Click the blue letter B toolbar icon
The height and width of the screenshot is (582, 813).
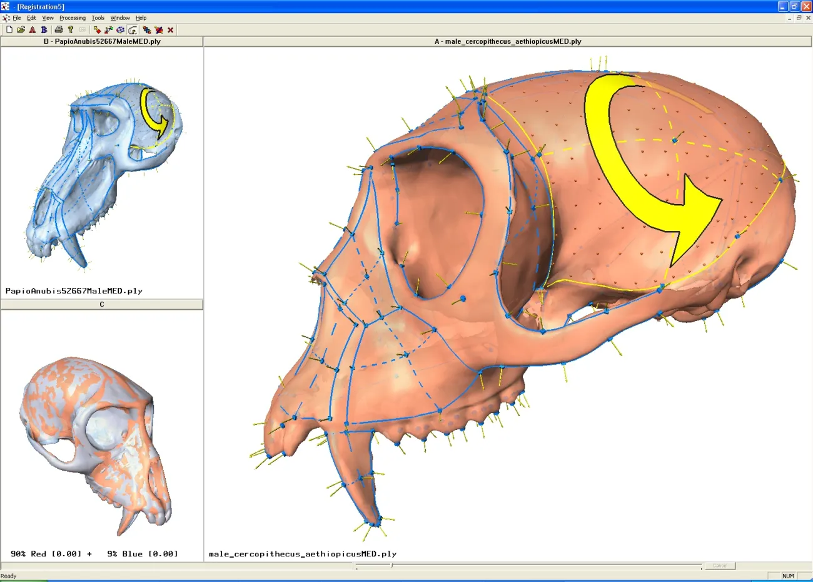click(44, 29)
